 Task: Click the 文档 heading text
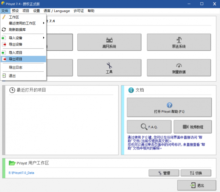(140, 90)
